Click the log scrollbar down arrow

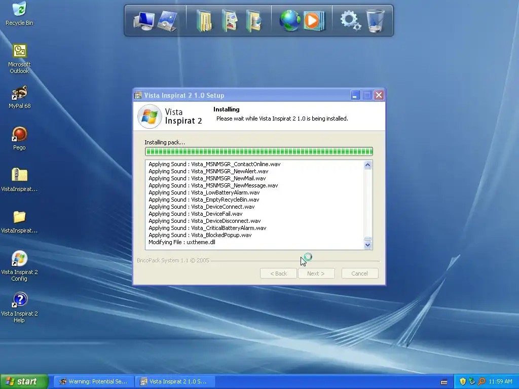(x=368, y=245)
